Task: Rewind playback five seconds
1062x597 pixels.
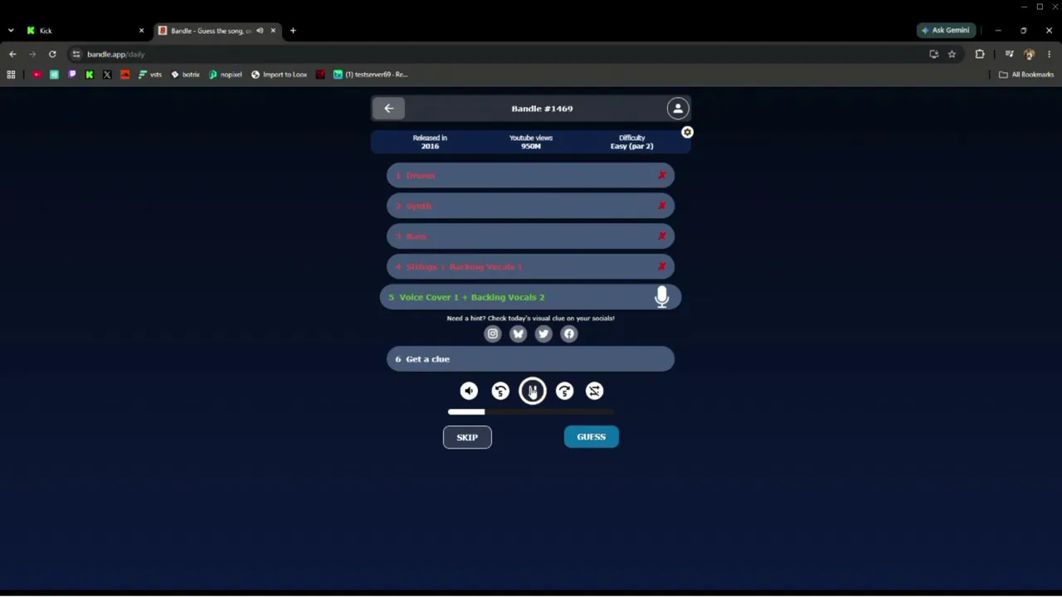Action: (500, 391)
